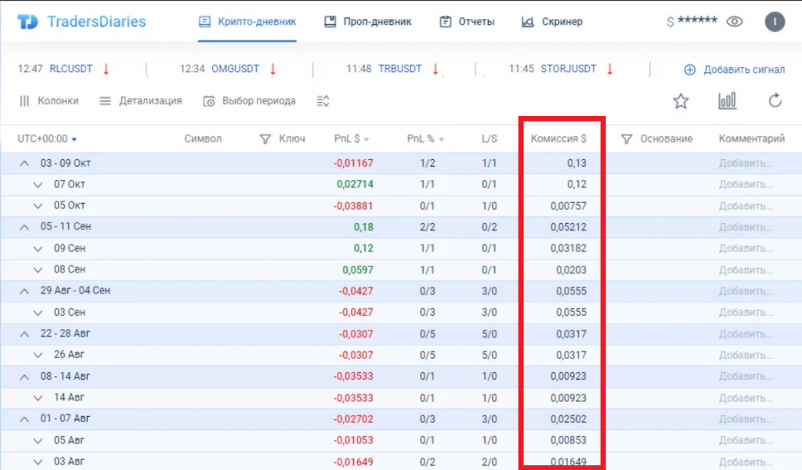
Task: Click the favorites star icon
Action: click(681, 101)
